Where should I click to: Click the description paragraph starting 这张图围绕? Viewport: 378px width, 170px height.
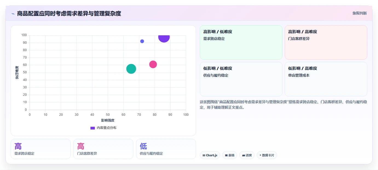click(x=283, y=105)
